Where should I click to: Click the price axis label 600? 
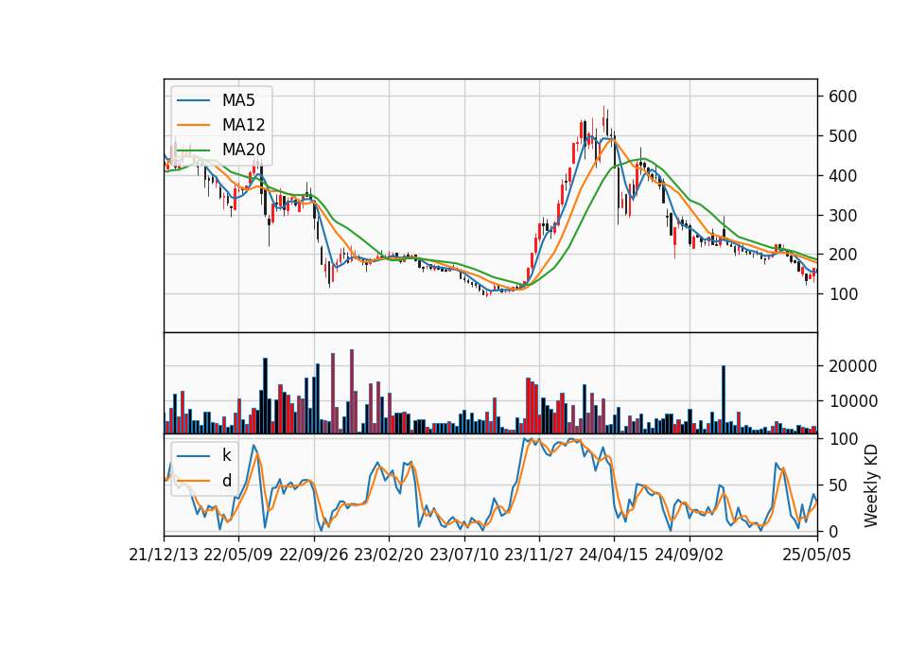tap(843, 97)
